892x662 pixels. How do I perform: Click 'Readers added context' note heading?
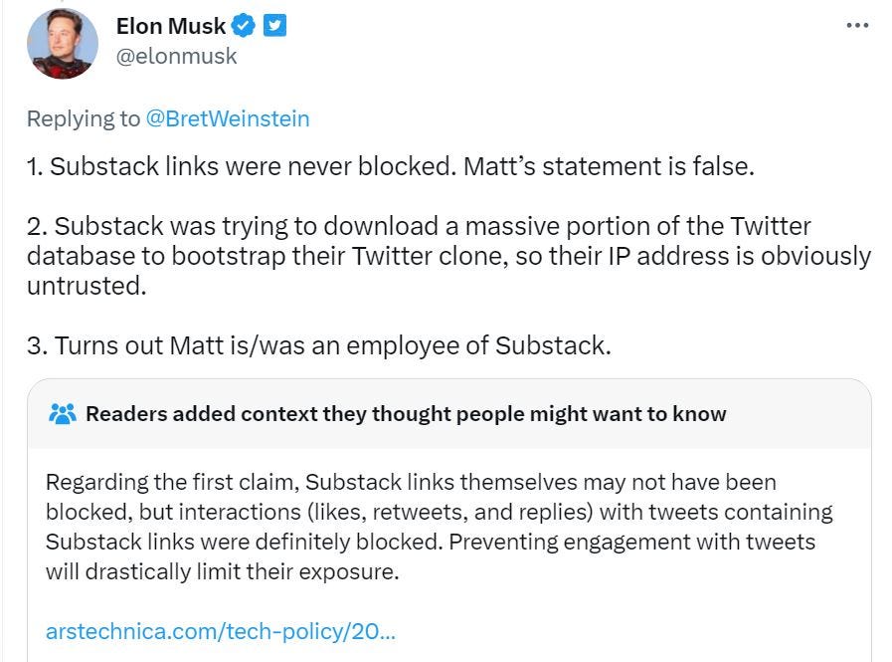click(x=406, y=413)
